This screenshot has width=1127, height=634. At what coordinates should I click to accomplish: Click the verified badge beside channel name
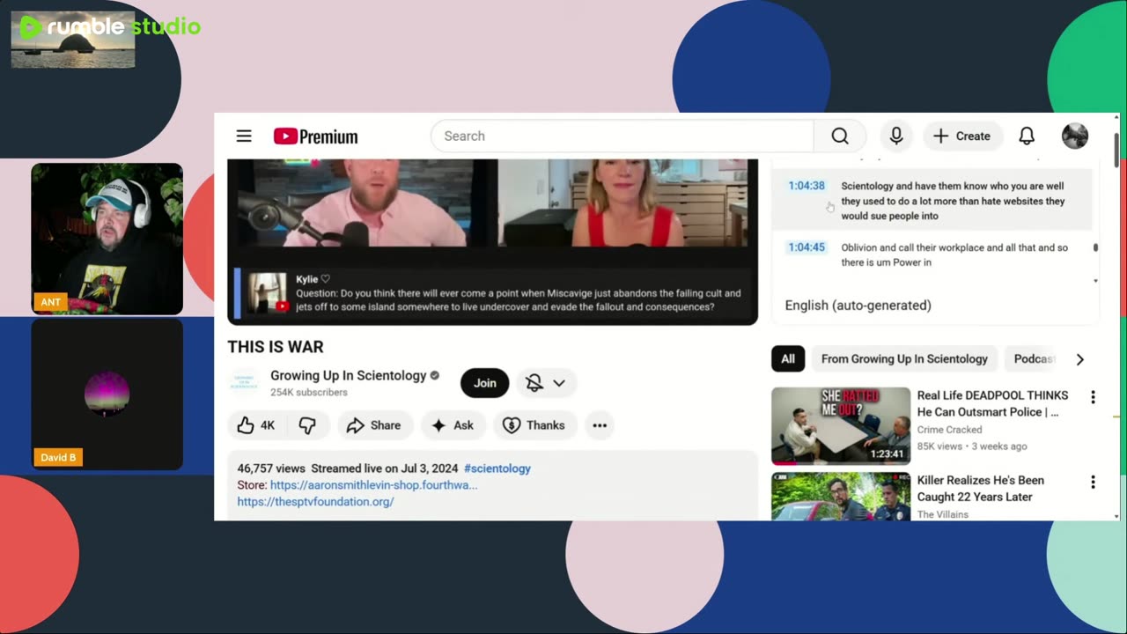coord(434,375)
